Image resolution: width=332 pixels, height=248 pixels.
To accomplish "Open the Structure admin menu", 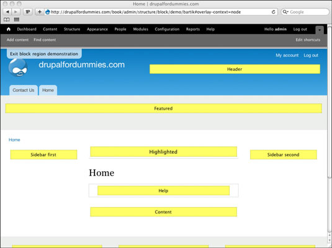I will pyautogui.click(x=72, y=29).
